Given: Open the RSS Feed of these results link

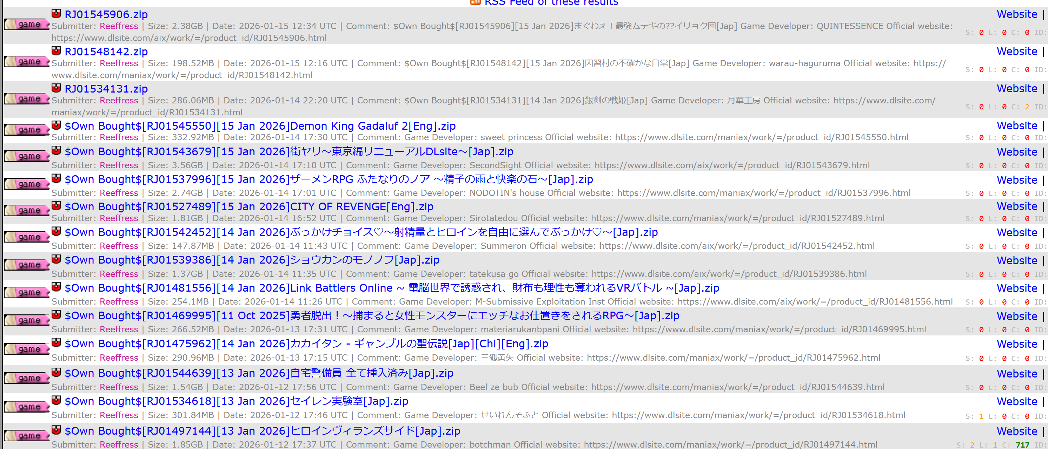Looking at the screenshot, I should coord(551,3).
